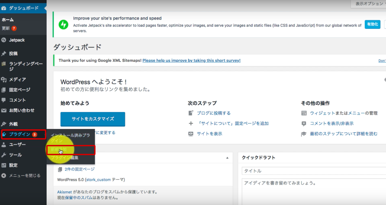Click the plus icon beside 固定ページを追加

pyautogui.click(x=191, y=123)
